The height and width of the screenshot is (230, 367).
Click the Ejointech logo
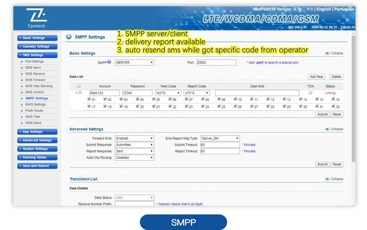click(x=37, y=18)
